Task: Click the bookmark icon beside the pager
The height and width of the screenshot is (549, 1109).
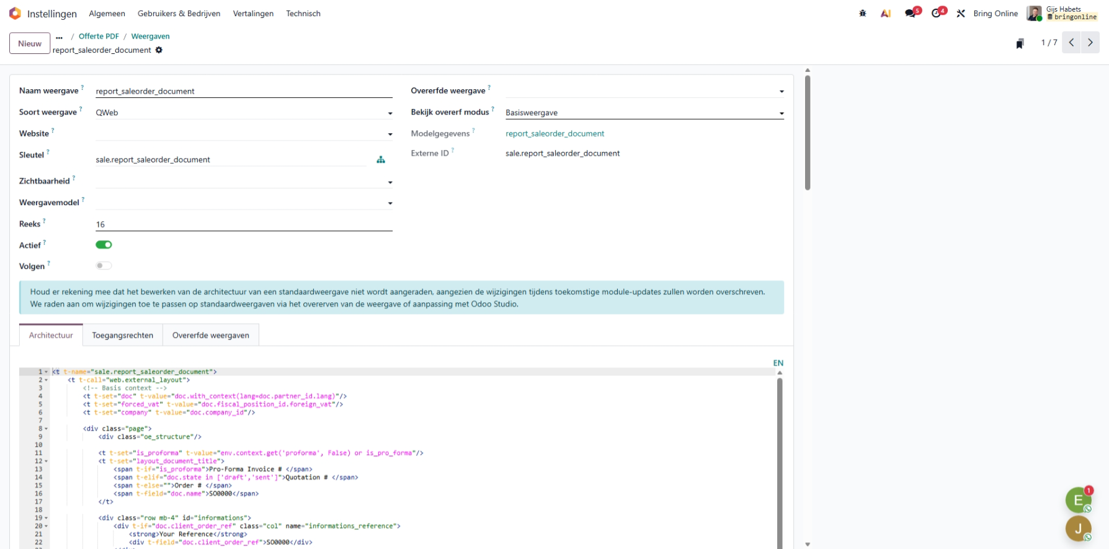Action: (1020, 43)
